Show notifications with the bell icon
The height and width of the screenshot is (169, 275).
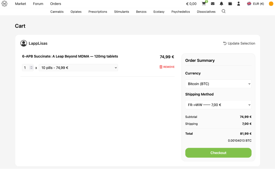click(221, 4)
